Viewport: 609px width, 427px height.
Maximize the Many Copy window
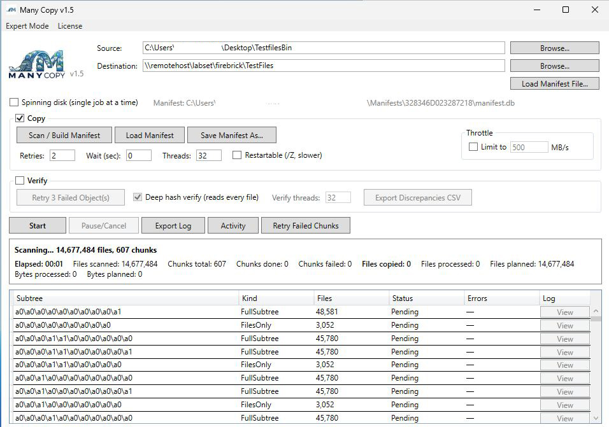coord(566,10)
